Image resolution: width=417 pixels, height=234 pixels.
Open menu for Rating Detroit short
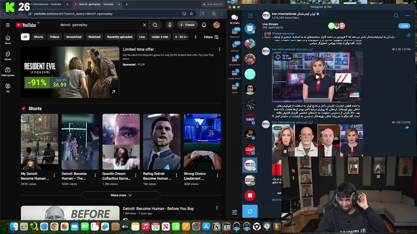176,175
